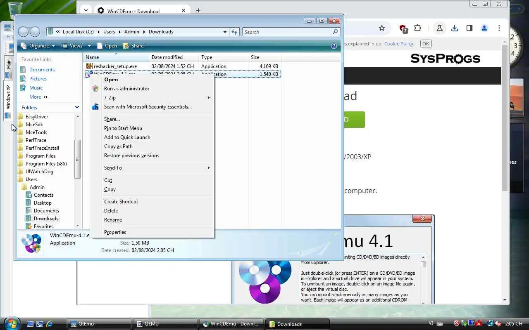Select the EasyDriver folder in tree
This screenshot has height=330, width=529.
pos(37,117)
